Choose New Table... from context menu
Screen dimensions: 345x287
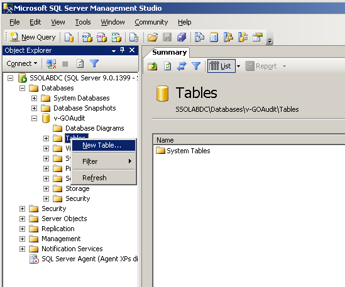tap(104, 145)
